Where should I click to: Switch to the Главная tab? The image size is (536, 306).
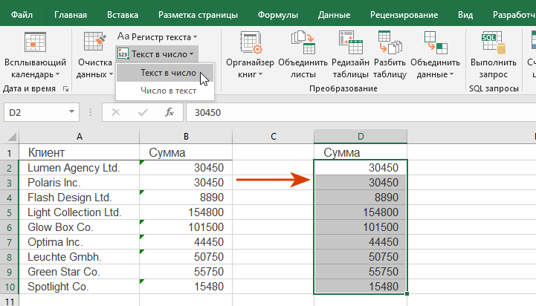click(71, 15)
